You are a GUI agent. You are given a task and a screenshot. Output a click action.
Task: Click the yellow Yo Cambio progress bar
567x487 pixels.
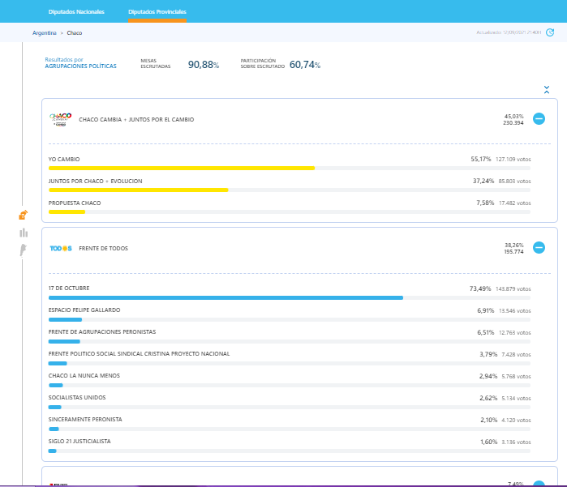(181, 168)
